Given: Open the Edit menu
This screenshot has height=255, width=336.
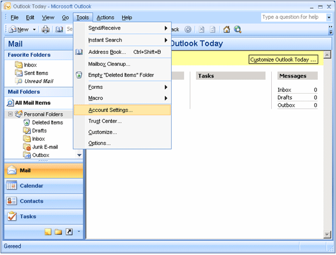Looking at the screenshot, I should tap(30, 17).
